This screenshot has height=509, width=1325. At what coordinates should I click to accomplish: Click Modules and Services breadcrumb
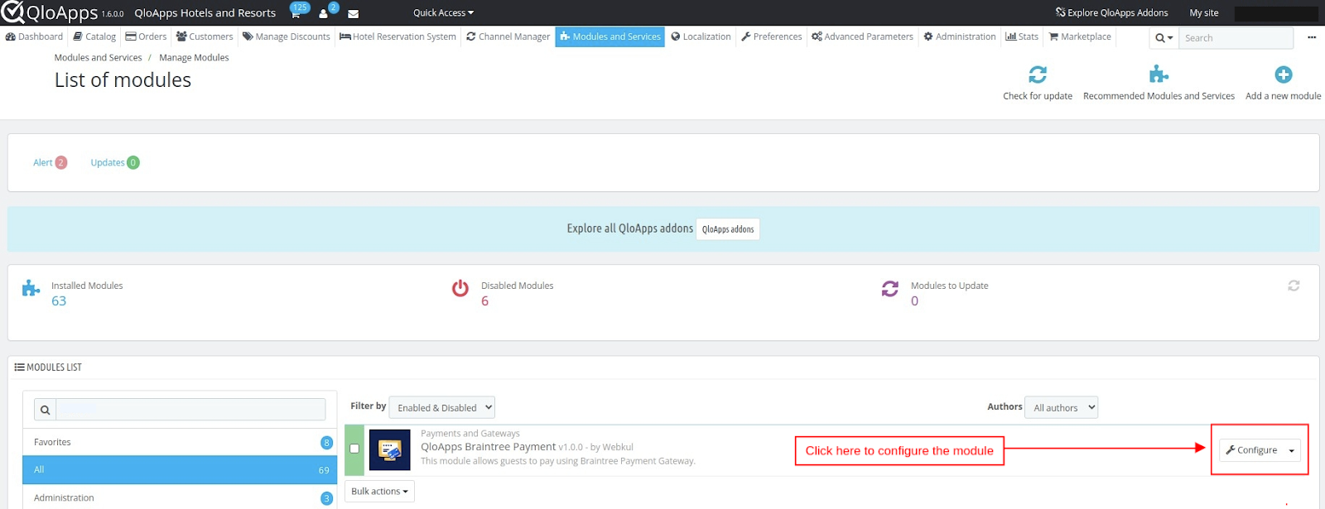(99, 58)
